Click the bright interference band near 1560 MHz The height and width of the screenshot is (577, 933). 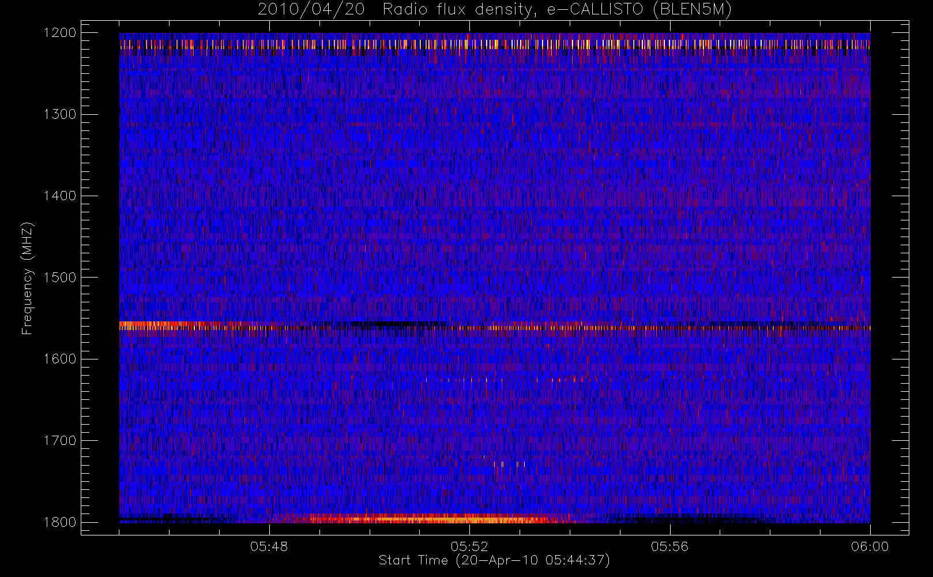(x=495, y=326)
